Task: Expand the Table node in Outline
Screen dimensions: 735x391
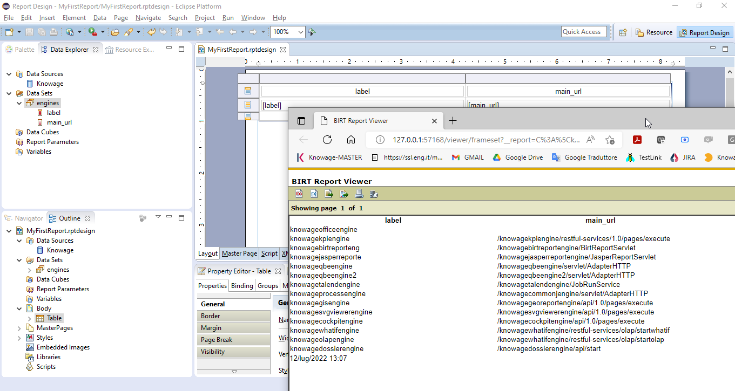Action: [x=30, y=318]
